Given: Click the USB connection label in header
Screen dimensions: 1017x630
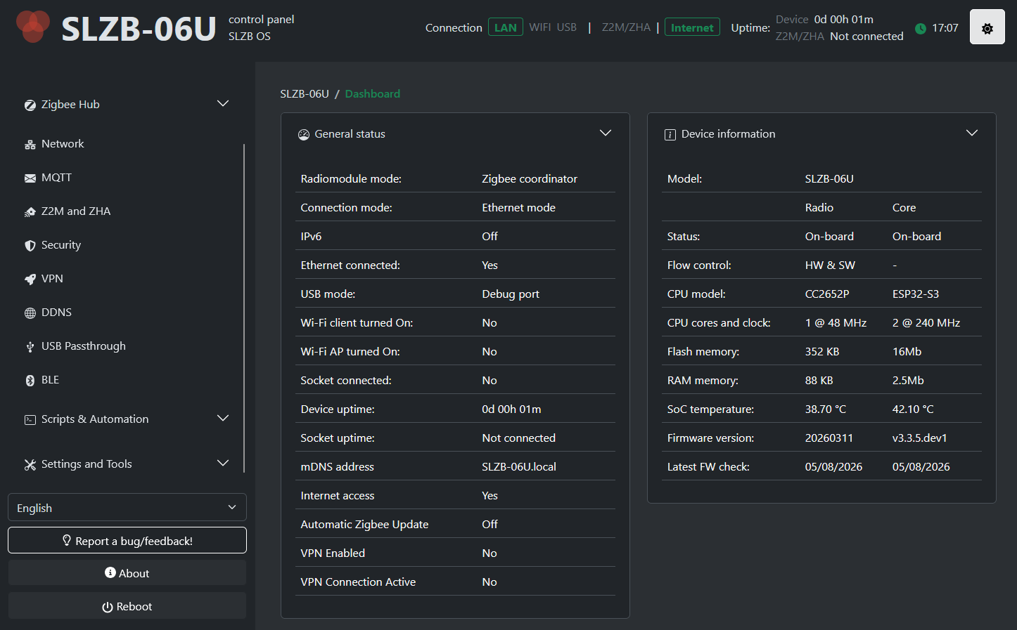Looking at the screenshot, I should (567, 27).
